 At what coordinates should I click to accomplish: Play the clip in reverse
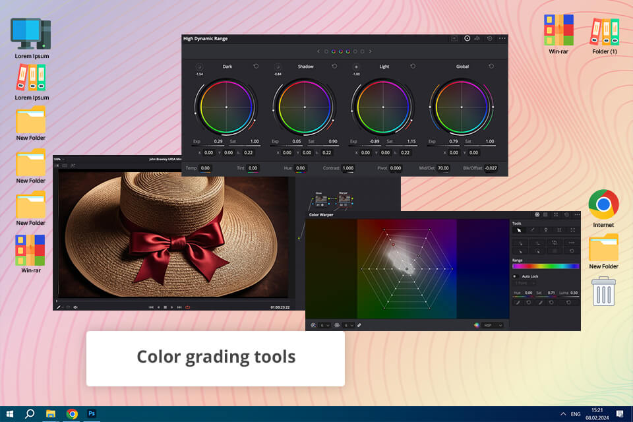pos(158,307)
